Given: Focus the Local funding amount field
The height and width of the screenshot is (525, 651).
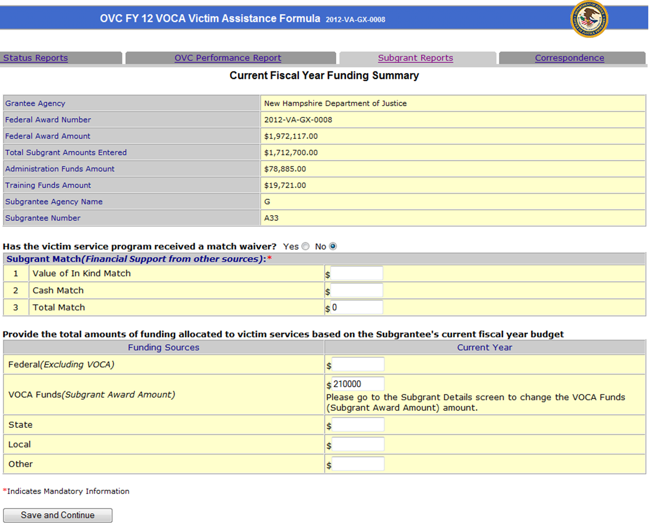Looking at the screenshot, I should tap(358, 444).
